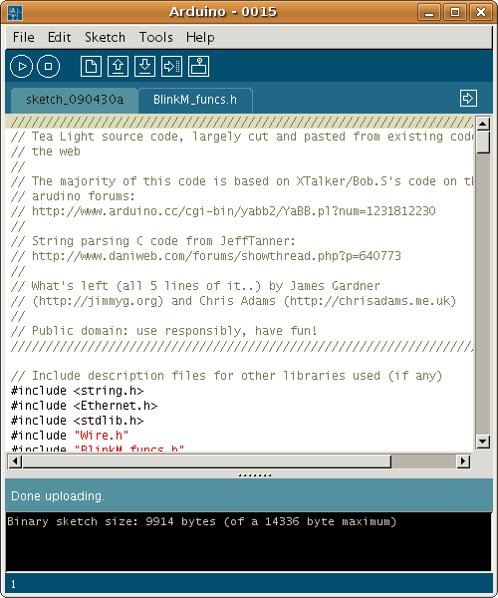This screenshot has height=598, width=498.
Task: Click the horizontal scrollbar right arrow
Action: tap(463, 461)
